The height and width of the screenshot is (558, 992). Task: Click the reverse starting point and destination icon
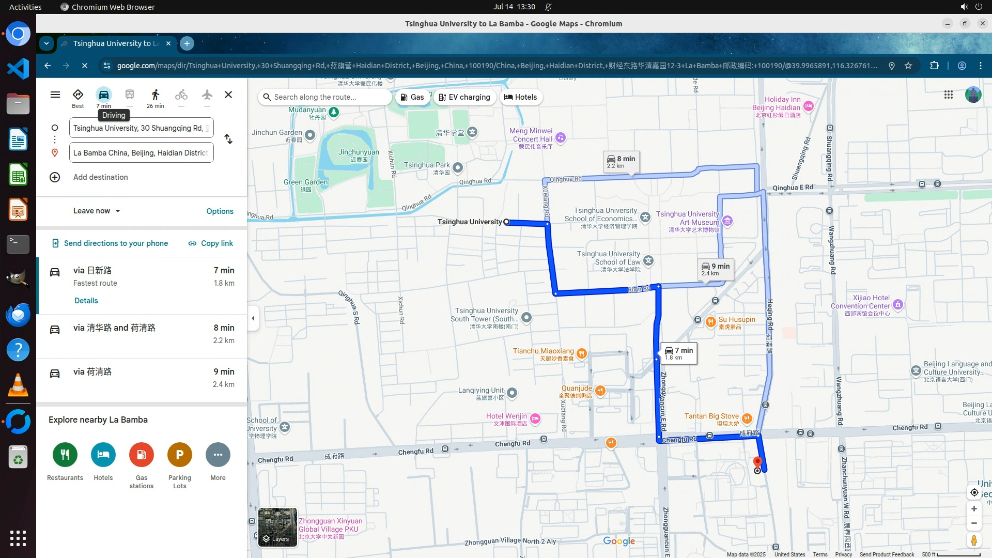tap(228, 139)
